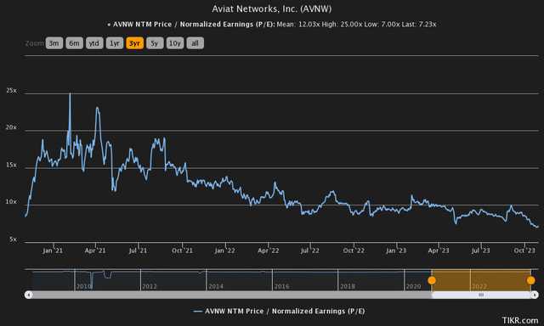Click the 'Apr '22' x-axis label
This screenshot has height=326, width=544.
pyautogui.click(x=269, y=250)
